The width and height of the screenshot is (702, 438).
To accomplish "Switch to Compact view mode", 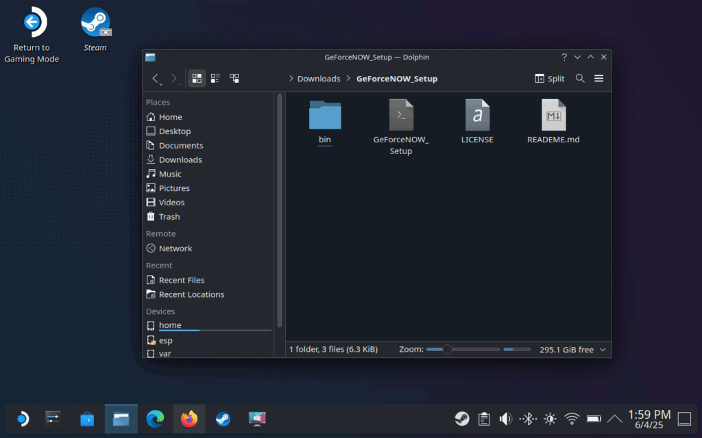I will coord(215,79).
